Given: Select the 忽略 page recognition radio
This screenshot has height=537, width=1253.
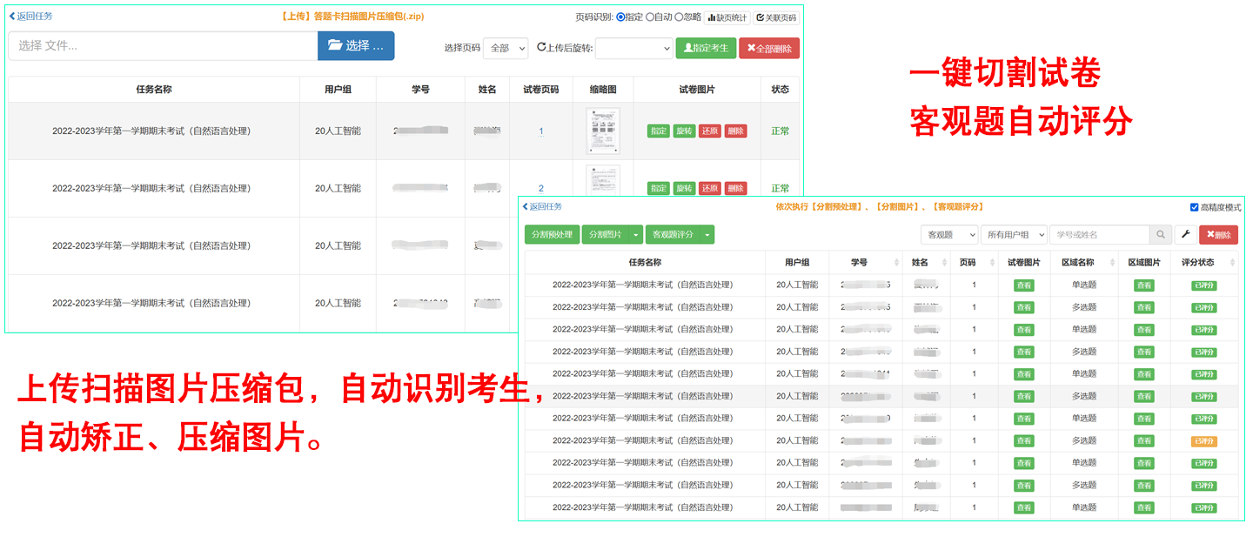Looking at the screenshot, I should pos(679,17).
